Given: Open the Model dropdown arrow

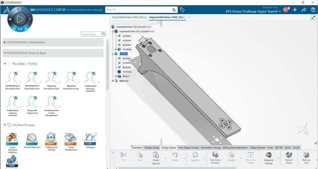Looking at the screenshot, I should 241,158.
